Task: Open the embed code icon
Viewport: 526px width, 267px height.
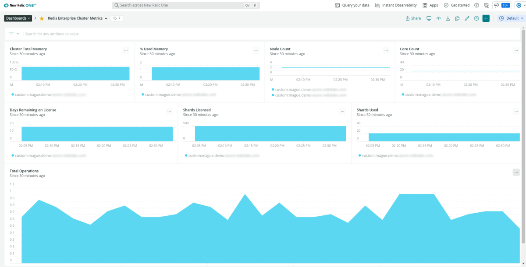Action: tap(438, 18)
